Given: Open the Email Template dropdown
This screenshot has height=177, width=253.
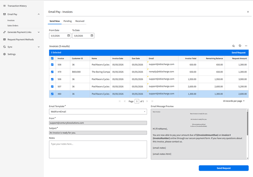Looking at the screenshot, I should pyautogui.click(x=98, y=112).
